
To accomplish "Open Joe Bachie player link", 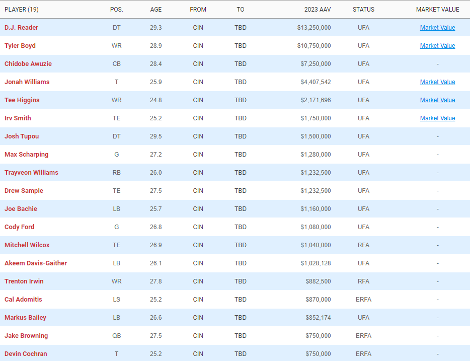I will point(21,209).
